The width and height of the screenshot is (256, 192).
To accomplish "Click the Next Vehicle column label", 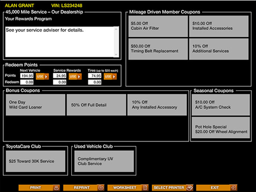I will click(x=30, y=70).
